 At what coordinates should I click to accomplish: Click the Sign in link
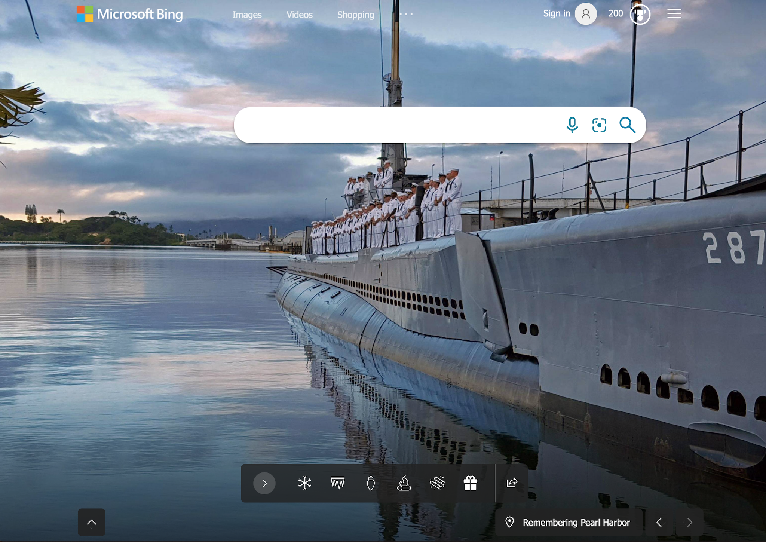point(557,14)
